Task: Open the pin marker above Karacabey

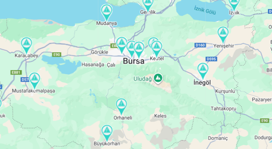Action: (26, 45)
